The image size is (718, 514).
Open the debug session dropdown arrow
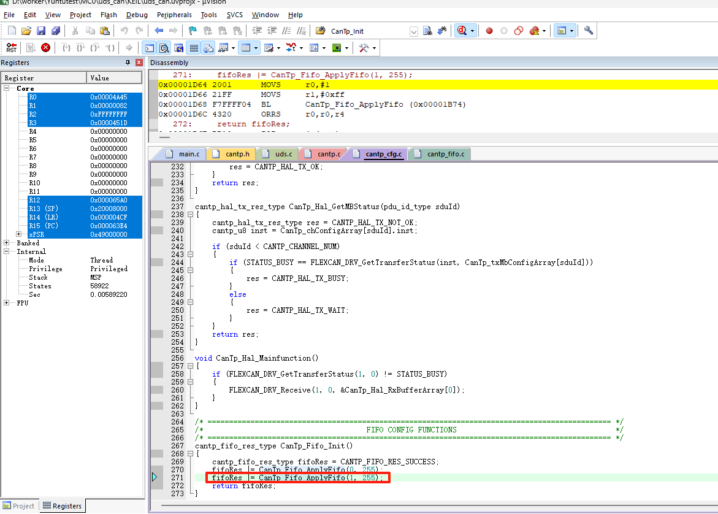point(473,31)
